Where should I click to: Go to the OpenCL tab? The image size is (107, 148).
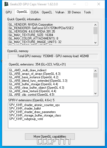pos(47,12)
